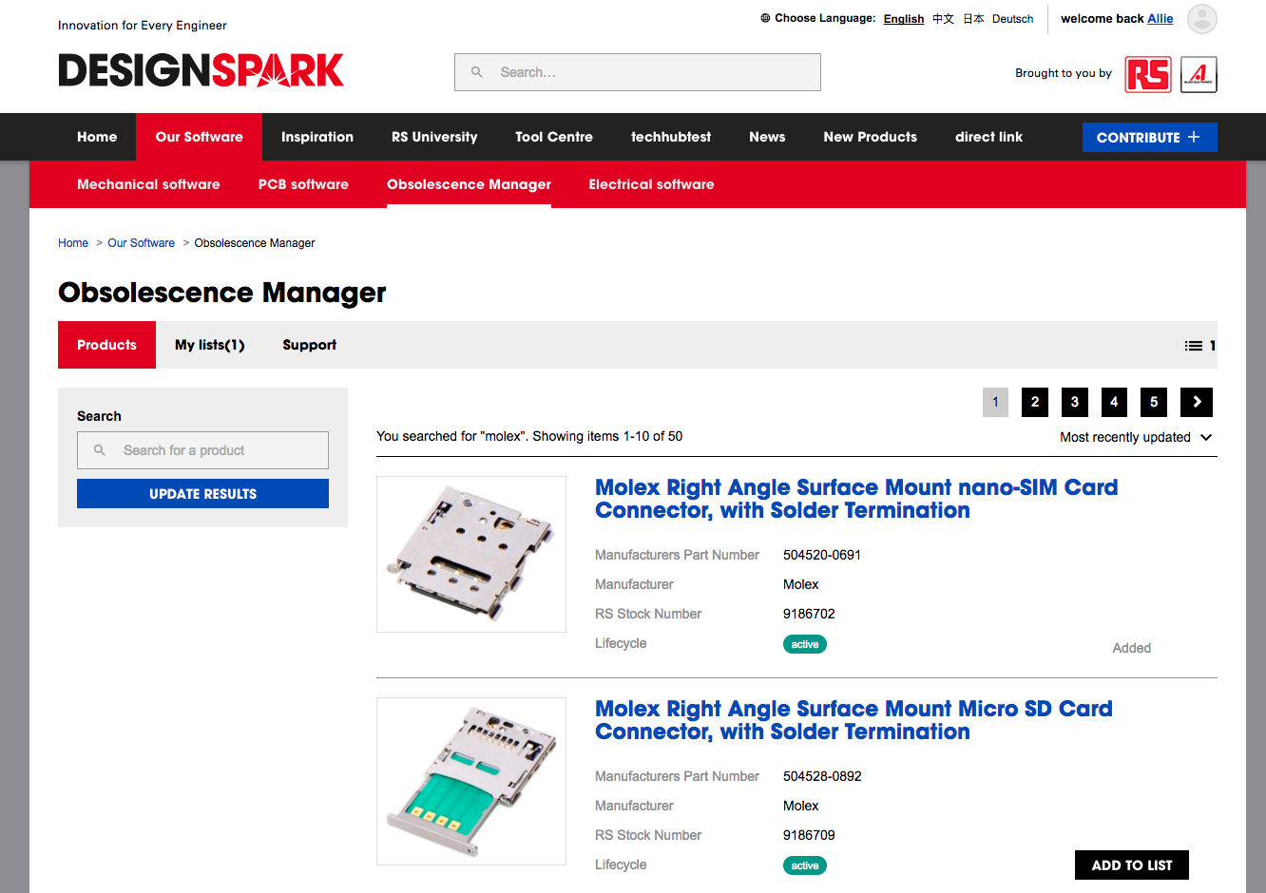This screenshot has width=1266, height=893.
Task: Open the direct link menu item
Action: pyautogui.click(x=989, y=137)
